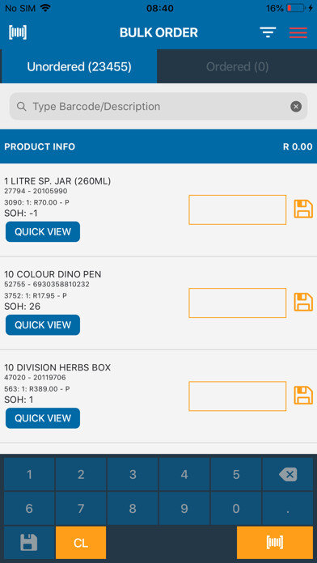This screenshot has width=317, height=563.
Task: Open QUICK VIEW for 10 COLOUR DINO PEN
Action: coord(43,325)
